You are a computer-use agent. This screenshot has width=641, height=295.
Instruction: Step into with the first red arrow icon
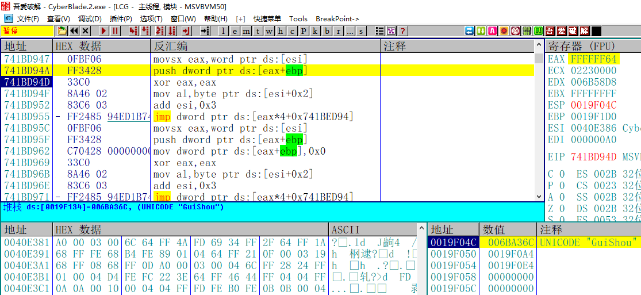point(133,31)
